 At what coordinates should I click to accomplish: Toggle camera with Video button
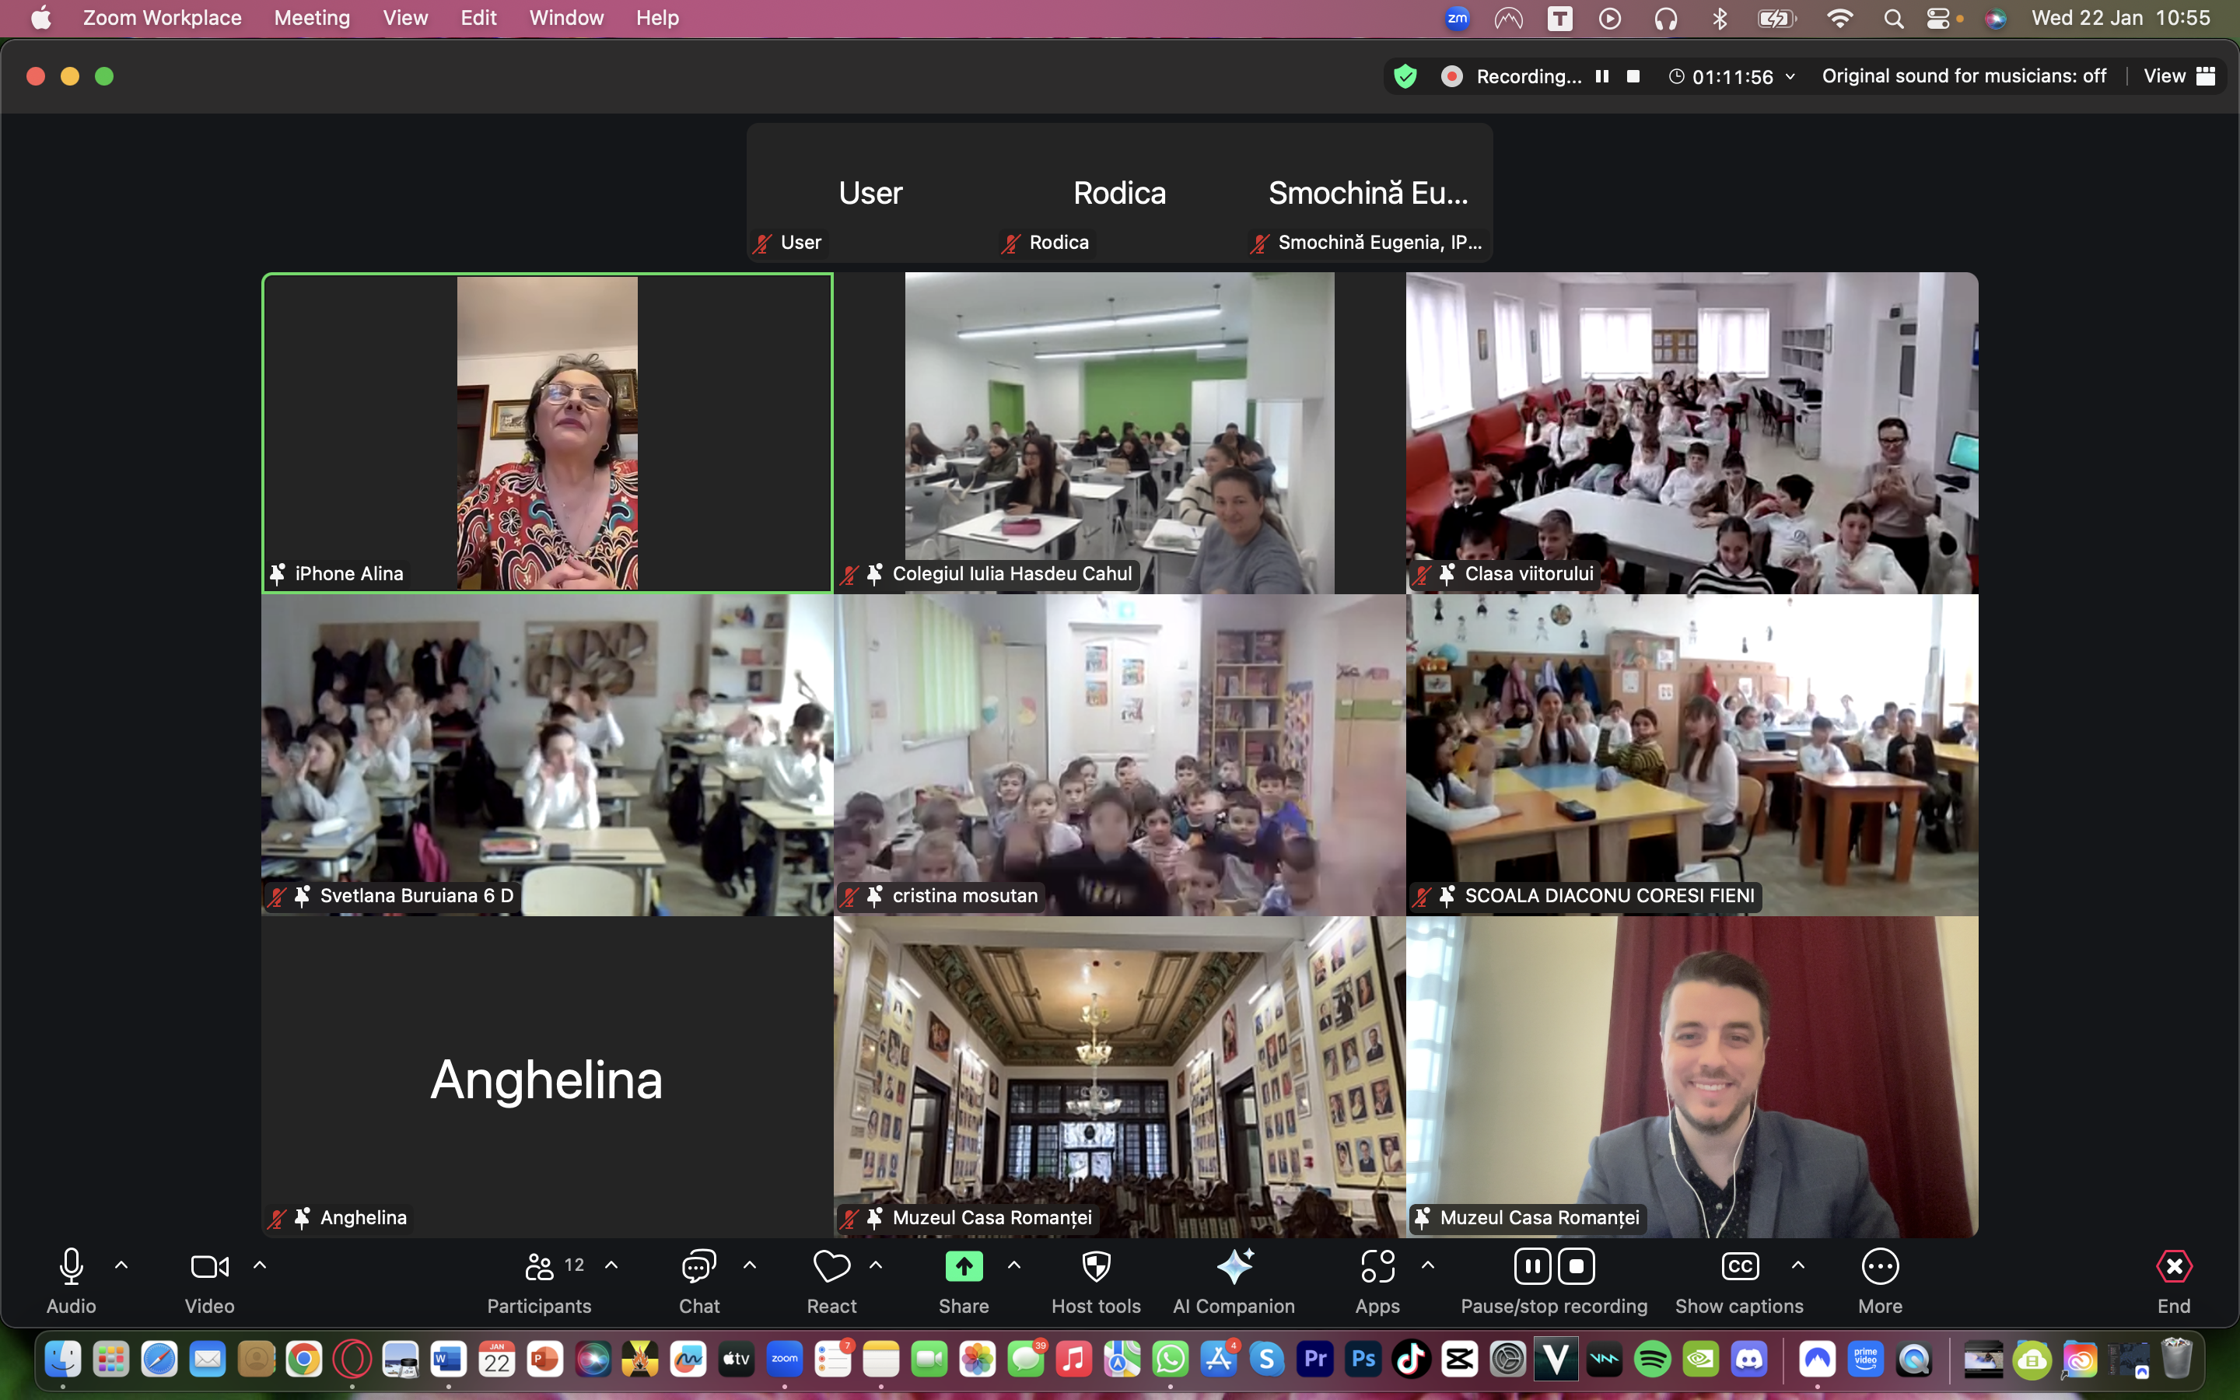point(209,1267)
